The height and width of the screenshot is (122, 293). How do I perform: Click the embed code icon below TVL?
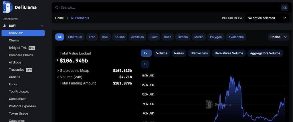tap(145, 64)
